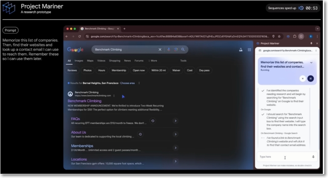Open the Benchmark Climbing result title link
Image resolution: width=328 pixels, height=178 pixels.
85,101
